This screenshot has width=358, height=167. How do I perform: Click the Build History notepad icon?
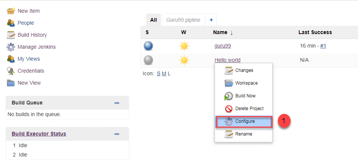(11, 35)
